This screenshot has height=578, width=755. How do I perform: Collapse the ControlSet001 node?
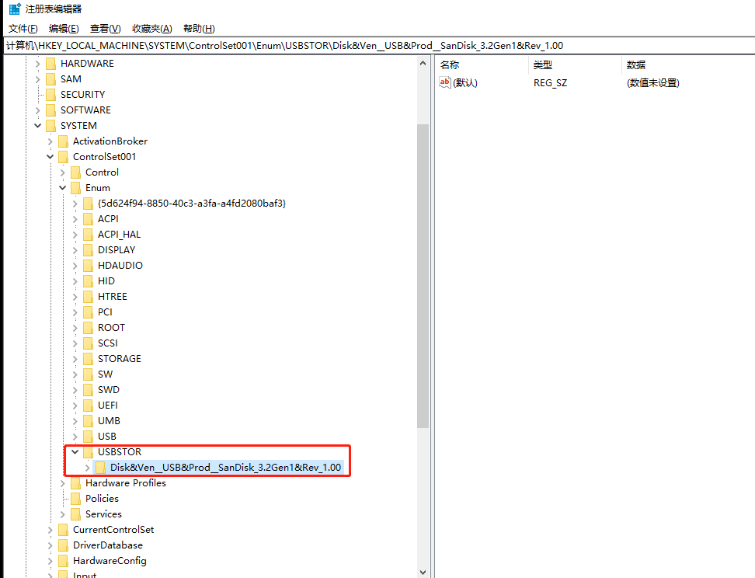[50, 156]
